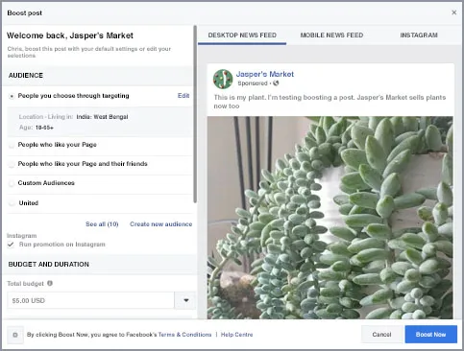This screenshot has width=464, height=351.
Task: Select People who like your Page option
Action: [12, 145]
